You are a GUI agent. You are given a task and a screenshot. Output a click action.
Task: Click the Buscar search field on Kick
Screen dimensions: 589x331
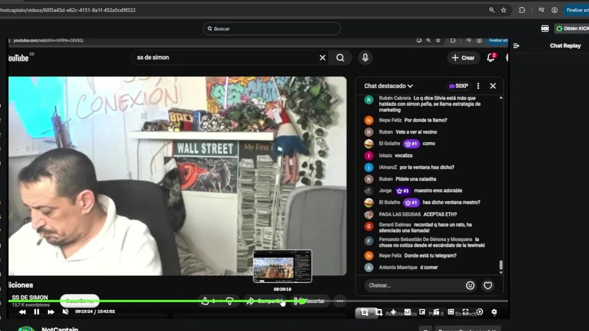(271, 29)
